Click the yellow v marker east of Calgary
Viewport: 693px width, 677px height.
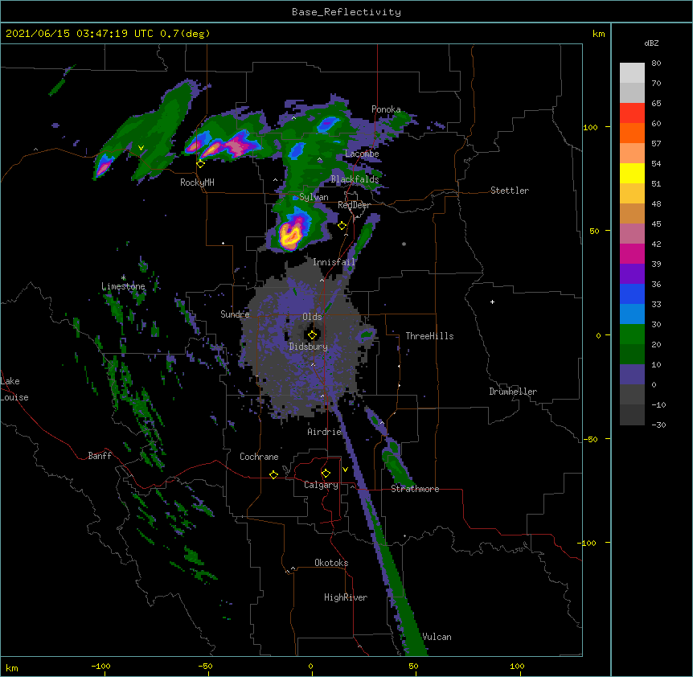click(x=345, y=470)
